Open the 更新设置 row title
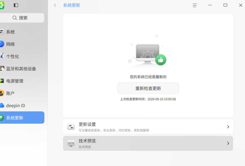The height and width of the screenshot is (166, 245). coord(87,124)
